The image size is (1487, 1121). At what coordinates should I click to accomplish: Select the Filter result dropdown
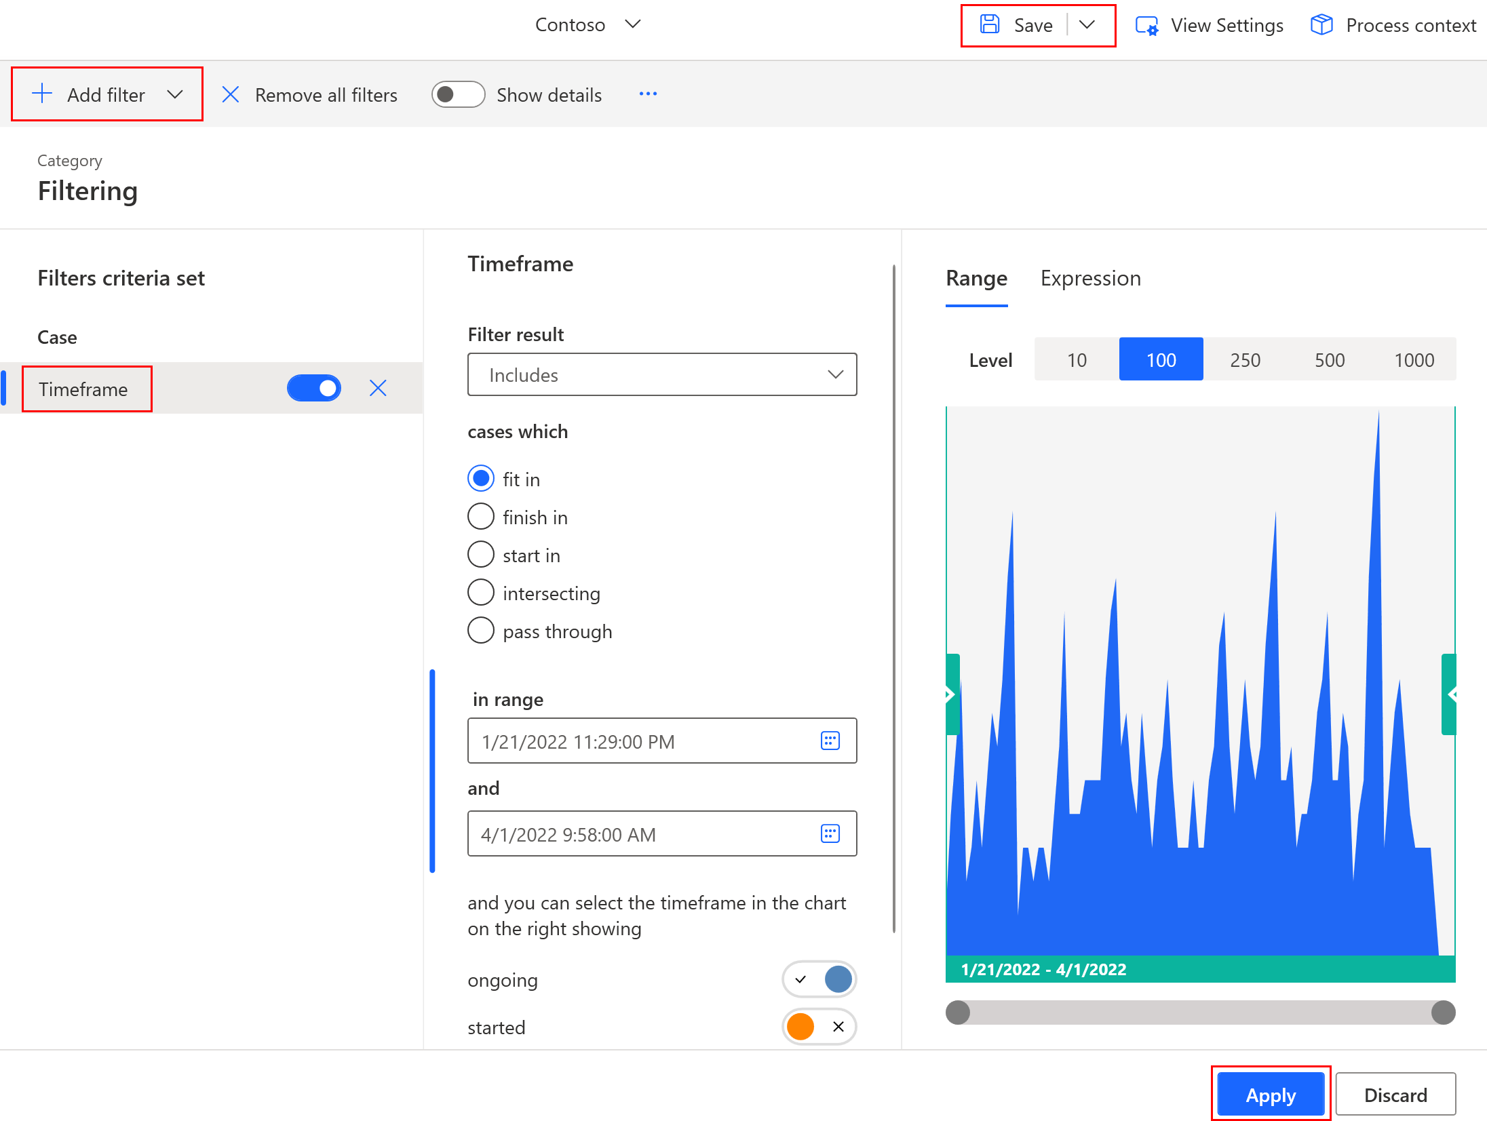coord(661,374)
